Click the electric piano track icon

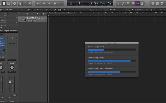(x=24, y=19)
